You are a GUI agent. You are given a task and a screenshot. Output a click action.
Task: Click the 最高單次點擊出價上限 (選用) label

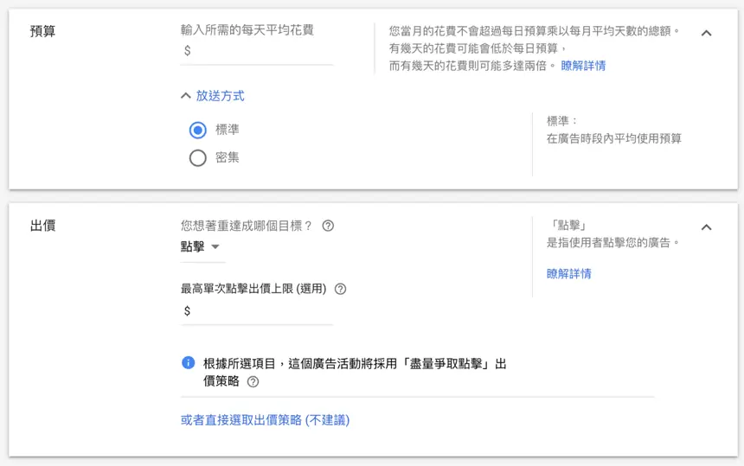[253, 289]
